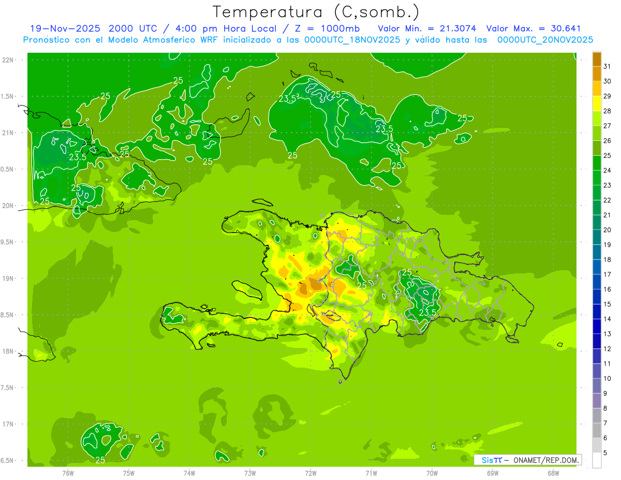This screenshot has height=480, width=621.
Task: Select topmost brown legend band above 31
Action: click(x=597, y=59)
